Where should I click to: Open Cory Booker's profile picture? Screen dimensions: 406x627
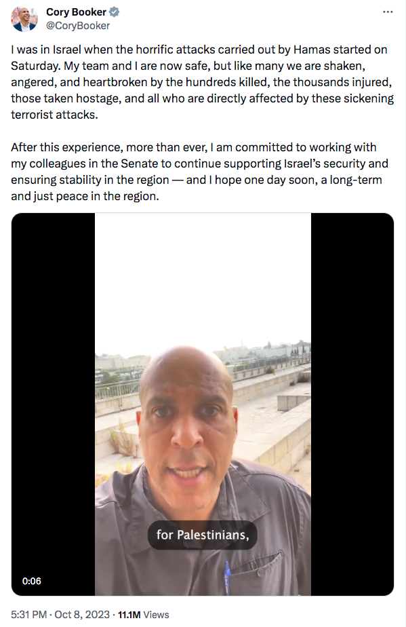pos(24,18)
